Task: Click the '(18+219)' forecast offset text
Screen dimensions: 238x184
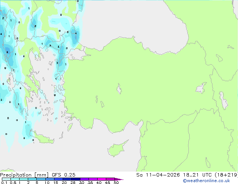Action: [226, 175]
